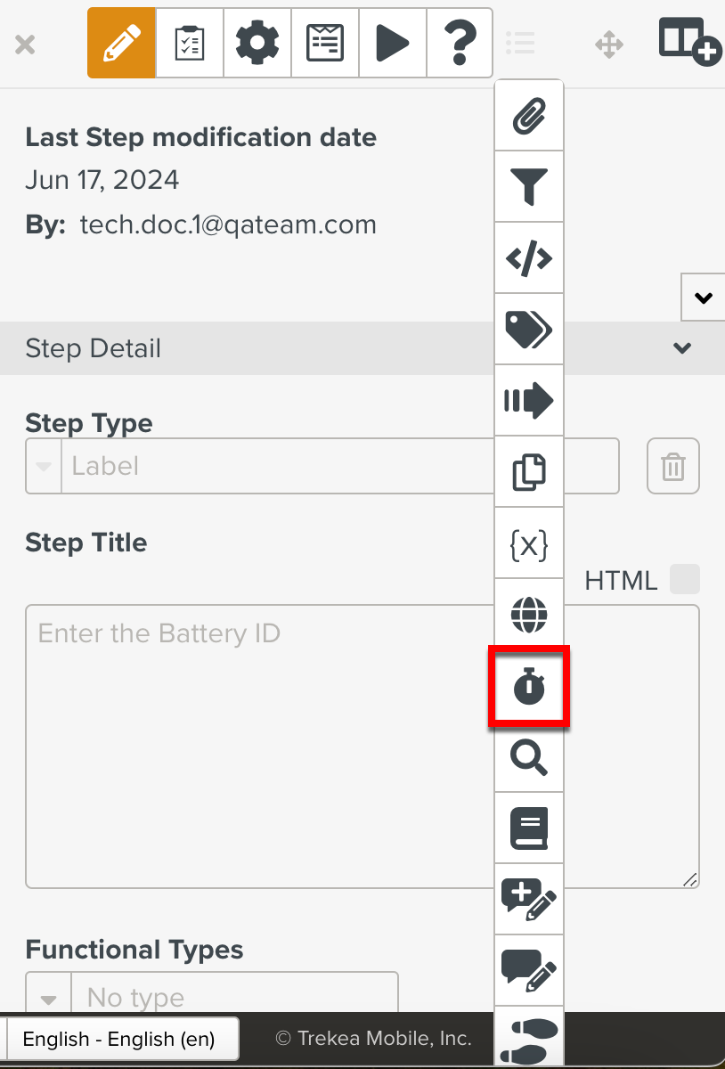The image size is (725, 1069).
Task: Click the book reference icon
Action: (529, 829)
